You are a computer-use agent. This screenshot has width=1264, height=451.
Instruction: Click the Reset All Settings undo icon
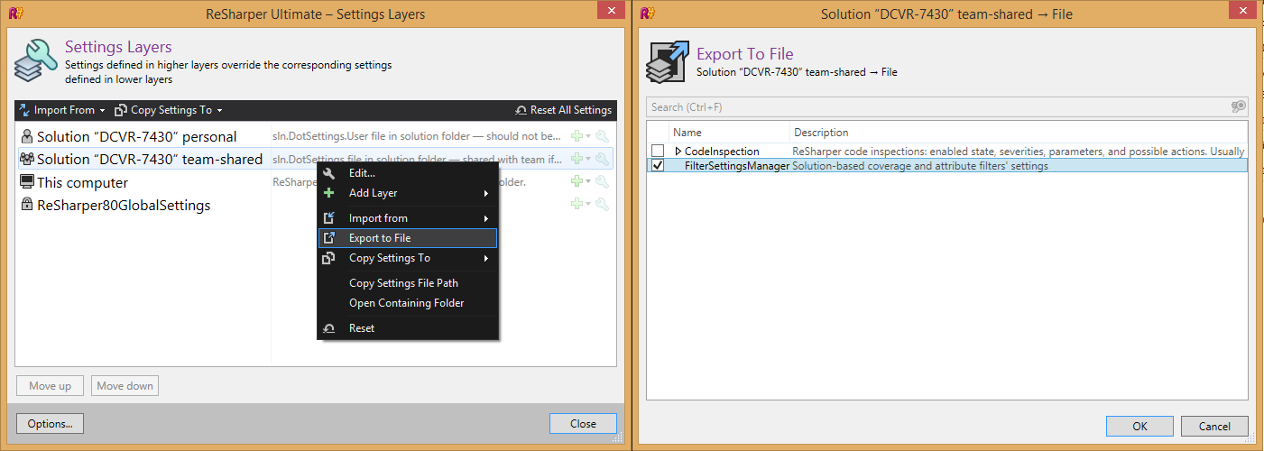pos(521,110)
